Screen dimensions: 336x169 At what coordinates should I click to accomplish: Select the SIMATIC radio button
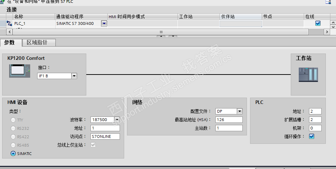[13, 153]
